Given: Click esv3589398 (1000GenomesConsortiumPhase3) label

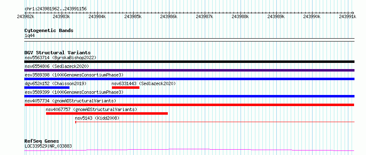Looking at the screenshot, I should [74, 75].
